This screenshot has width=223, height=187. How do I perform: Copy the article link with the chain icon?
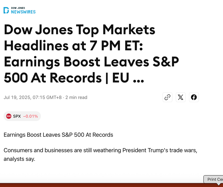[x=167, y=97]
